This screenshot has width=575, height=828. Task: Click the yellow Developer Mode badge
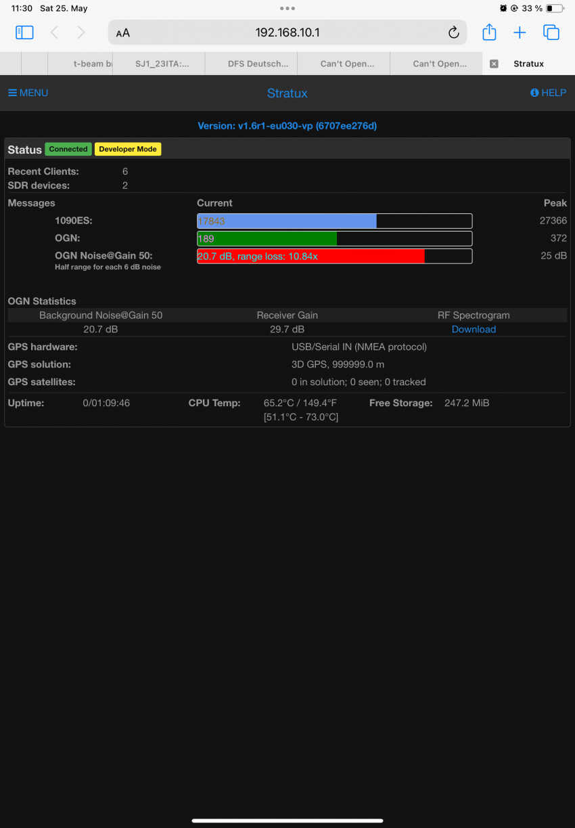point(128,149)
